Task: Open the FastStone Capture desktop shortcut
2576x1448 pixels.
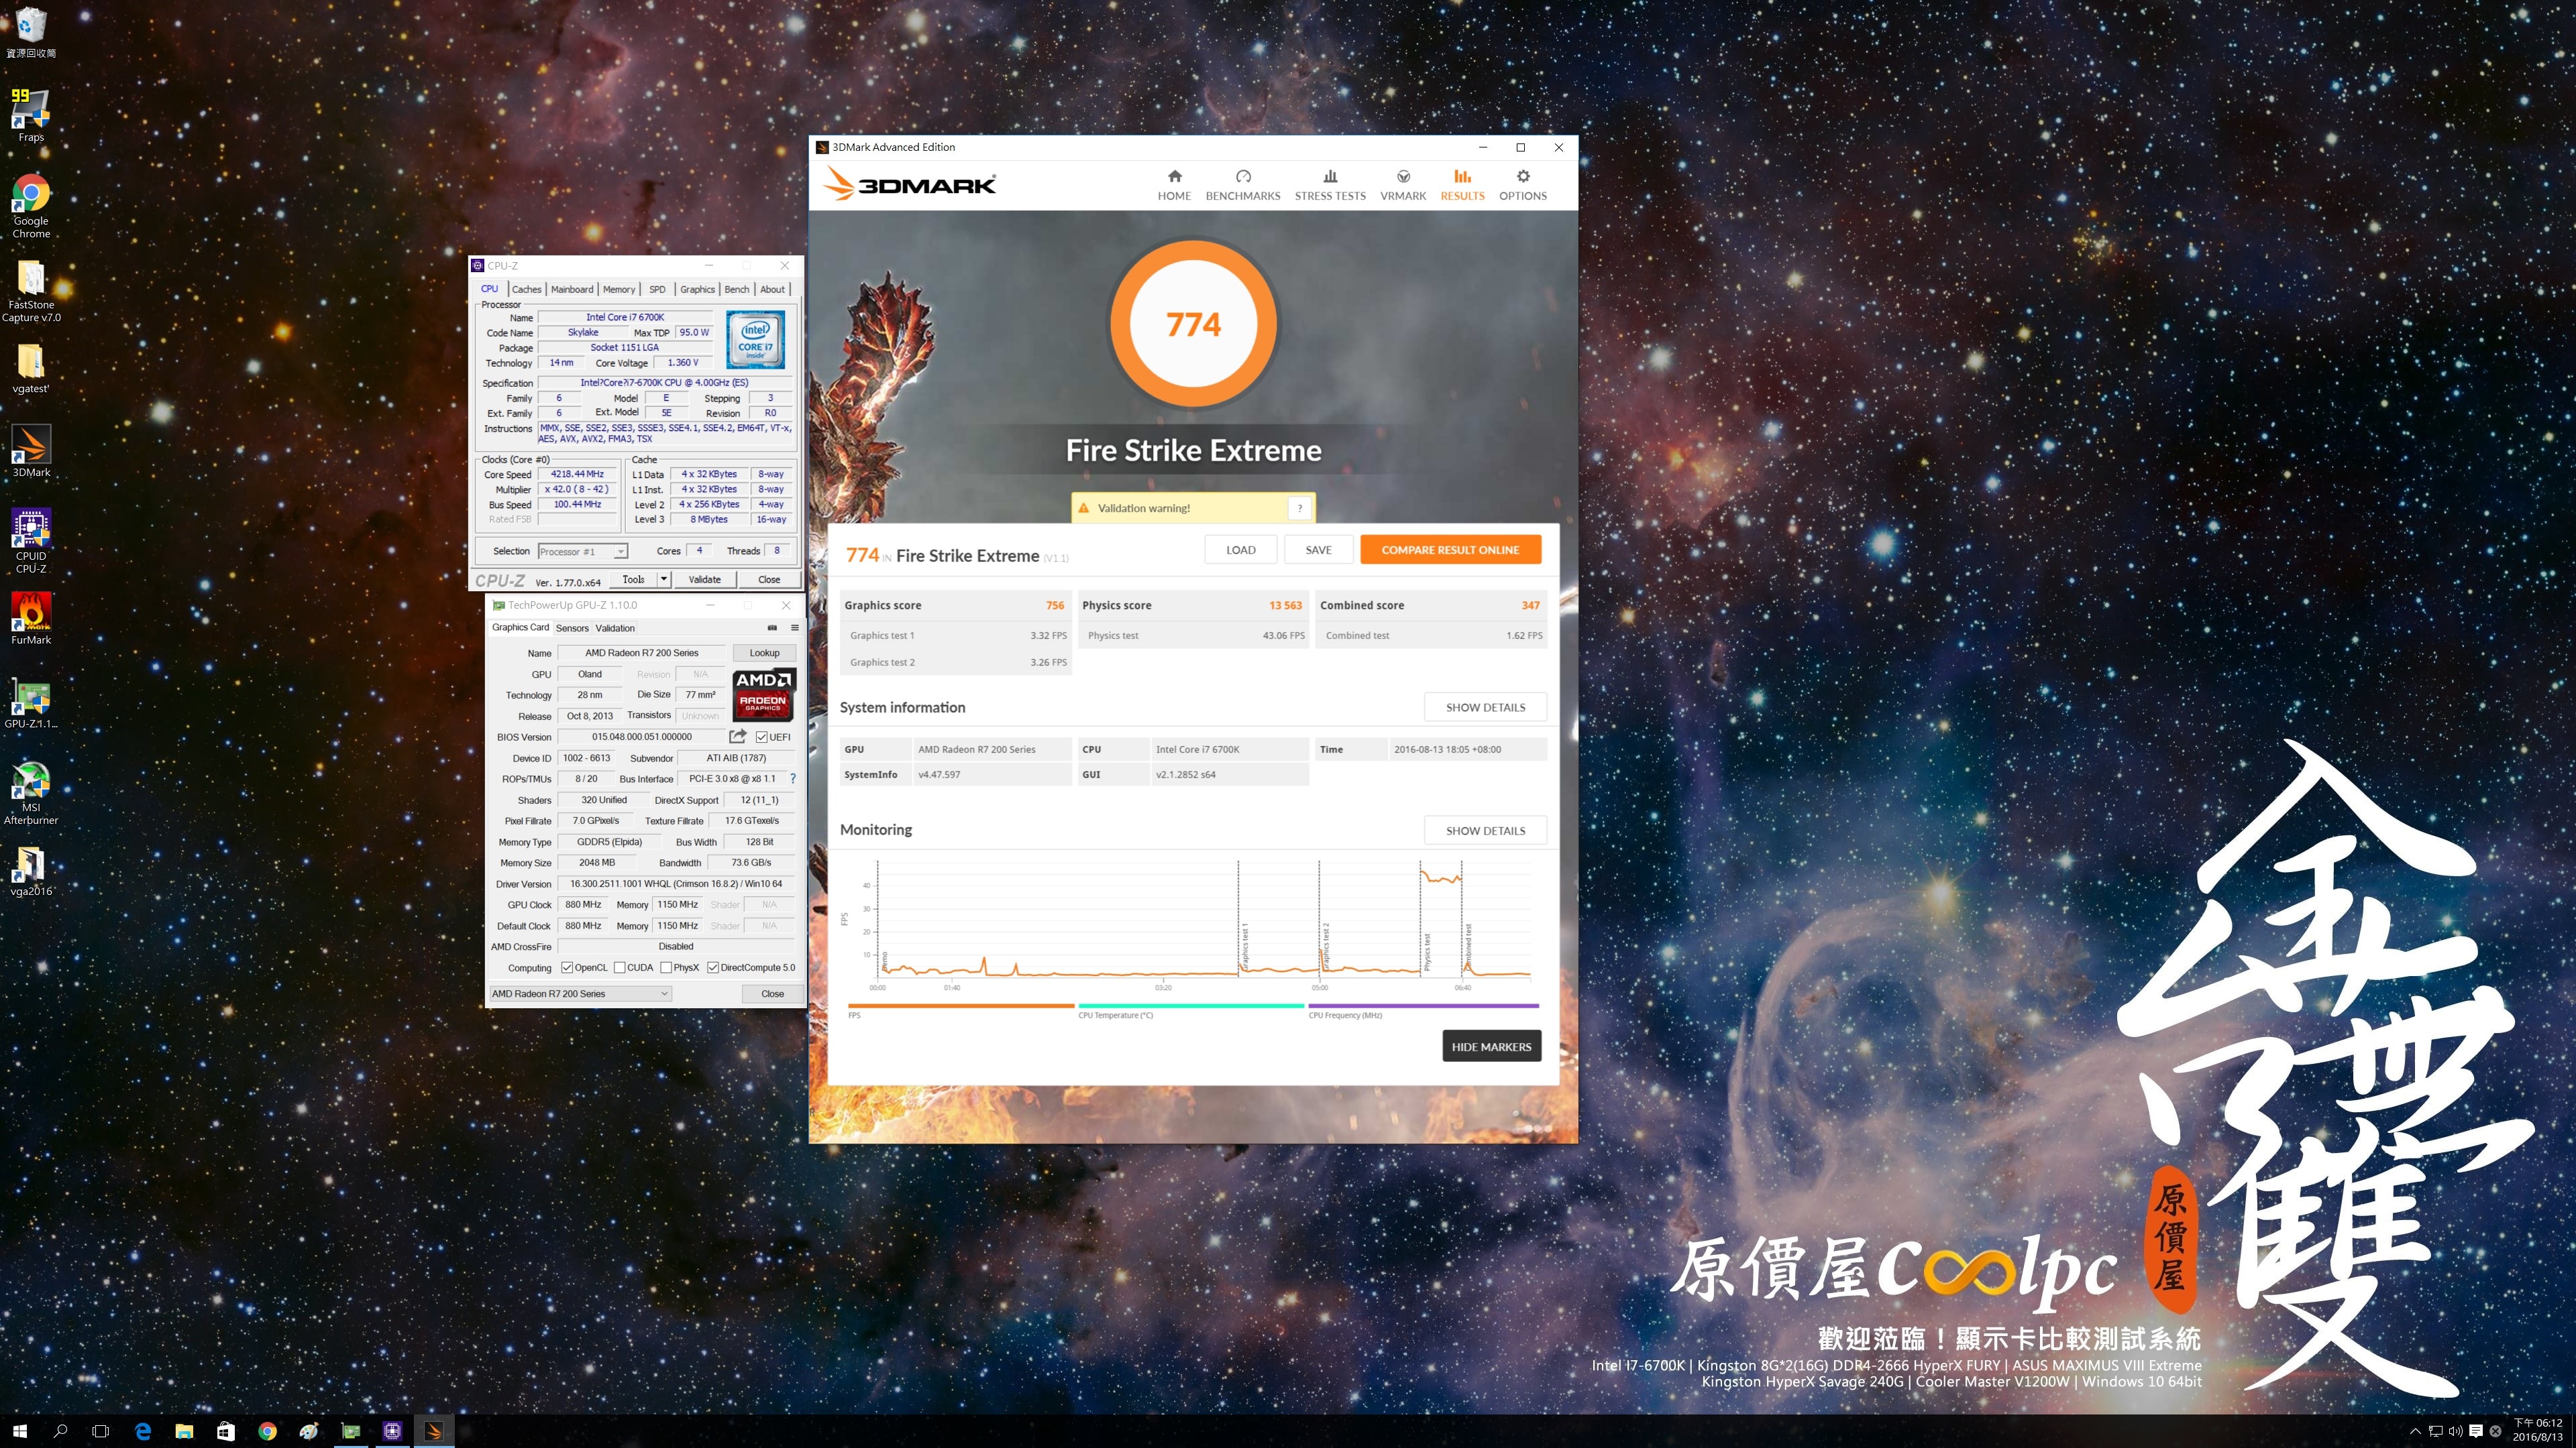Action: coord(31,291)
